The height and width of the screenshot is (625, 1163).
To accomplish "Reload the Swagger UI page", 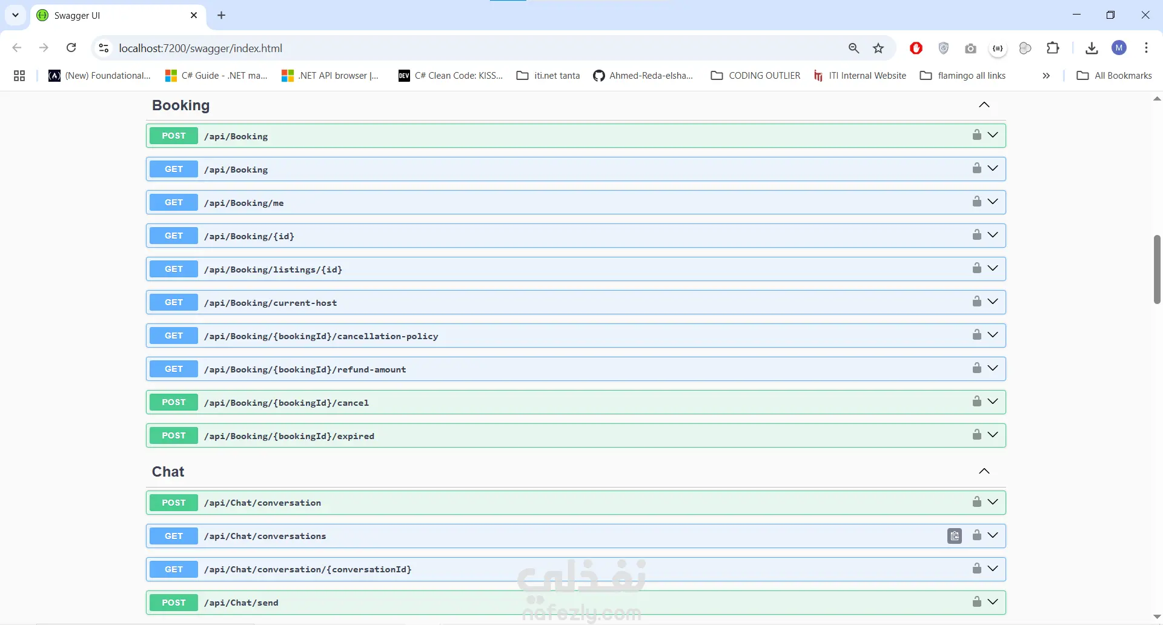I will point(71,48).
